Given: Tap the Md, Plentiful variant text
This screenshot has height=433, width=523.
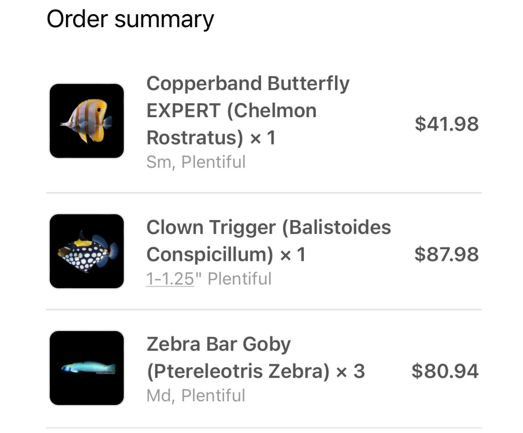Looking at the screenshot, I should pos(196,396).
